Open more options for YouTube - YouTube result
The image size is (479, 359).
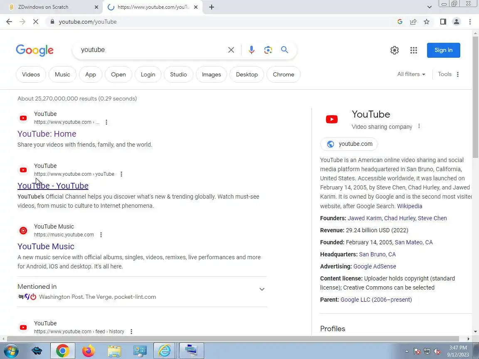(121, 174)
